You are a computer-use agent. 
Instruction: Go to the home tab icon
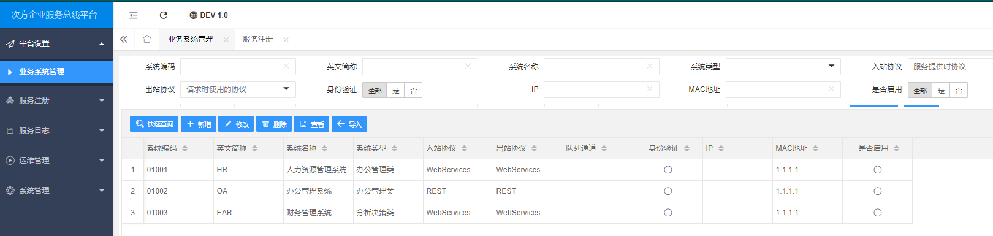147,39
